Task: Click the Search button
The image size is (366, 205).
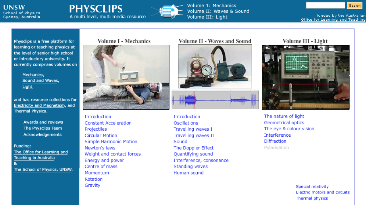Action: [x=354, y=5]
